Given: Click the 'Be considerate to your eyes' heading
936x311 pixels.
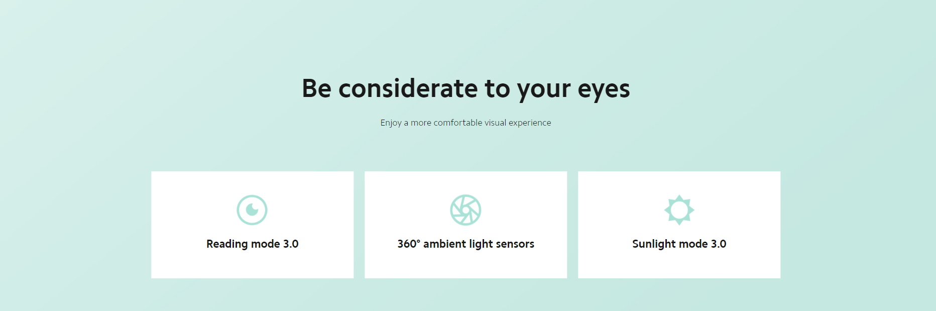Looking at the screenshot, I should pyautogui.click(x=466, y=89).
